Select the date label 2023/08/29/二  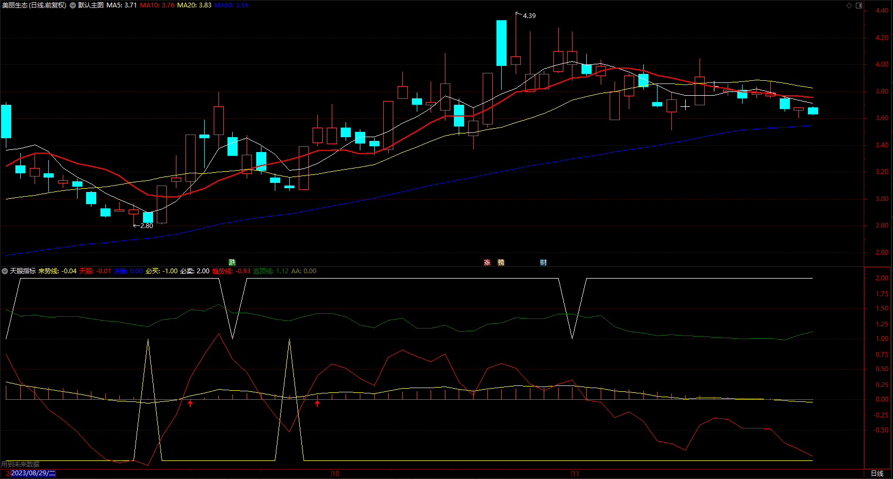(x=33, y=473)
